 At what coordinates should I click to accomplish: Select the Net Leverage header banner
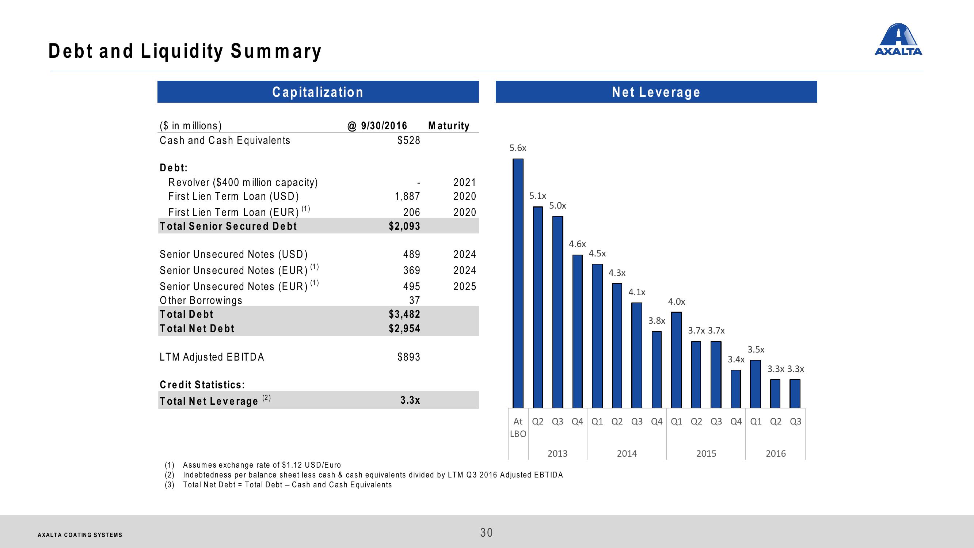point(657,92)
